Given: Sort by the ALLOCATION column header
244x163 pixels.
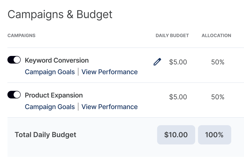Looking at the screenshot, I should (216, 35).
